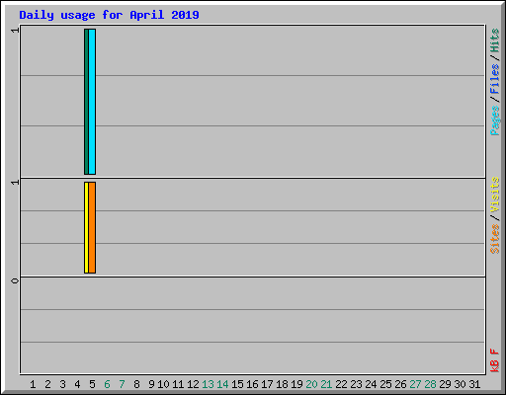Click day 9 on the date axis
Viewport: 506px width, 395px height.
pos(151,384)
